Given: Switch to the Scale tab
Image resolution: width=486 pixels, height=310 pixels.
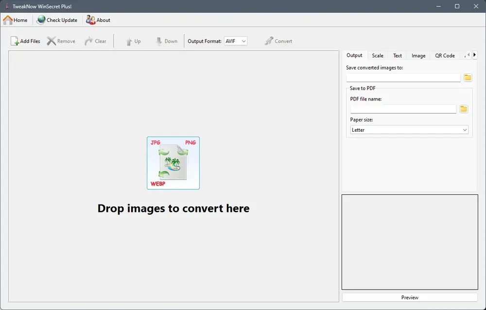Looking at the screenshot, I should click(378, 55).
